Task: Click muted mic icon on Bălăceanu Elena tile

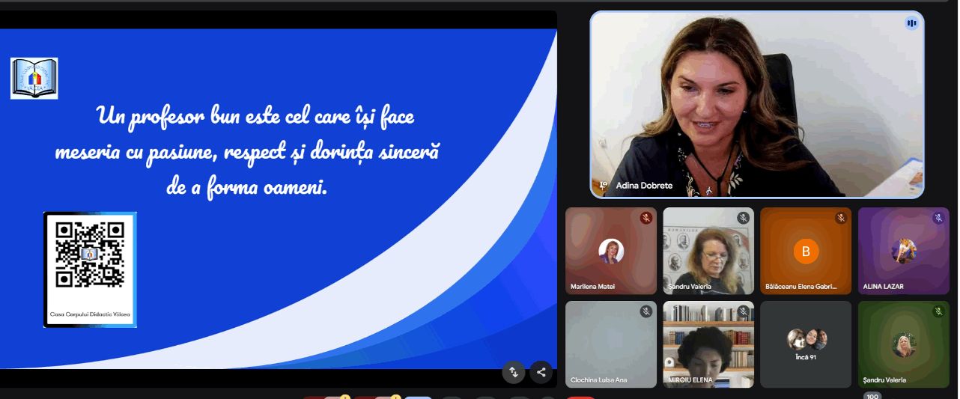Action: [x=841, y=218]
